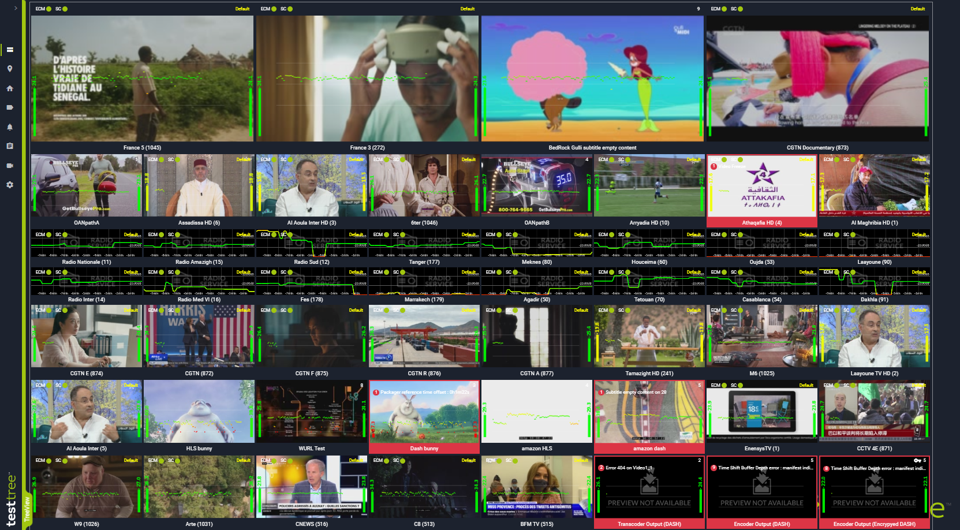This screenshot has height=530, width=960.
Task: Click the SC status dot on France 5 tile
Action: [65, 9]
